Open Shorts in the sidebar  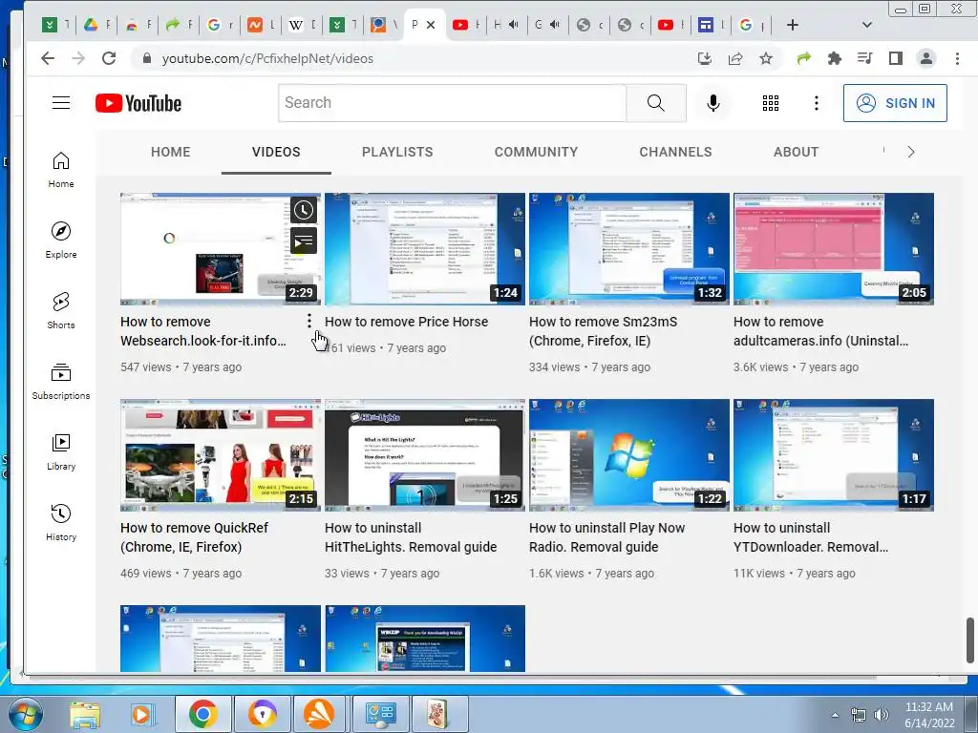coord(61,311)
